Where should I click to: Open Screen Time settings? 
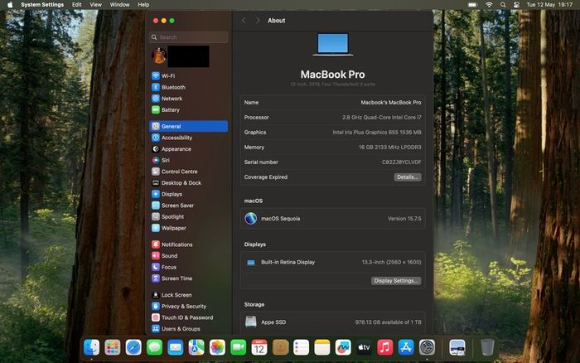coord(189,278)
